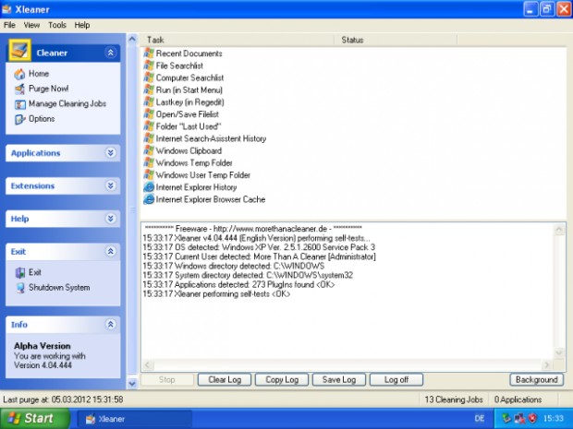This screenshot has width=573, height=429.
Task: Open the File menu
Action: [9, 25]
